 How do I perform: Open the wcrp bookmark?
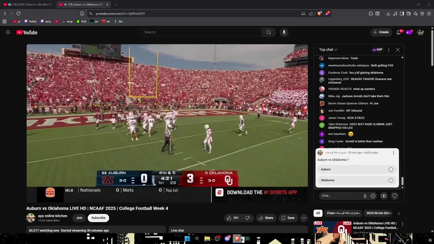[67, 21]
